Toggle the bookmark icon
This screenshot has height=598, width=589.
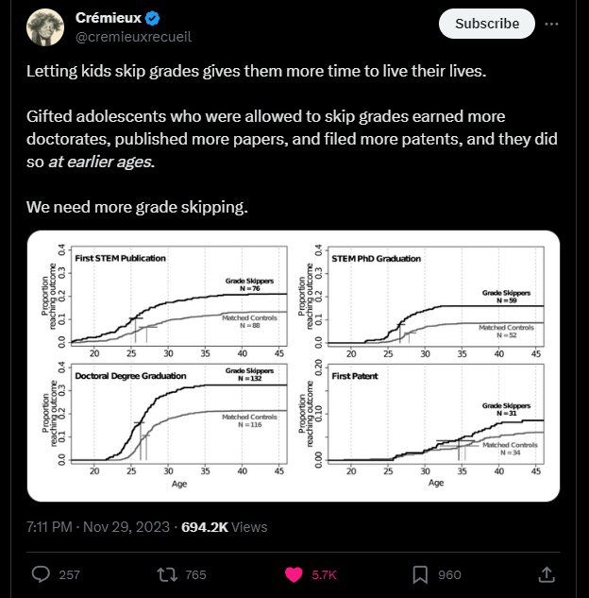420,574
